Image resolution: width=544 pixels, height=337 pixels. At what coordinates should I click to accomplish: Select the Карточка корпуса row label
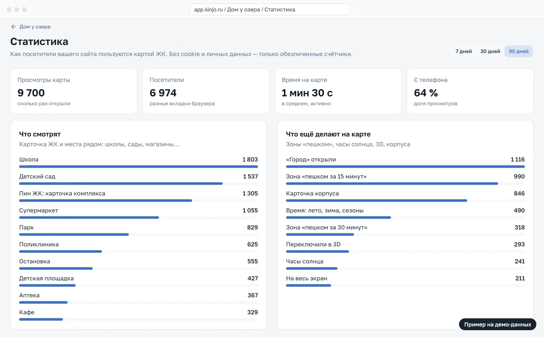[312, 194]
